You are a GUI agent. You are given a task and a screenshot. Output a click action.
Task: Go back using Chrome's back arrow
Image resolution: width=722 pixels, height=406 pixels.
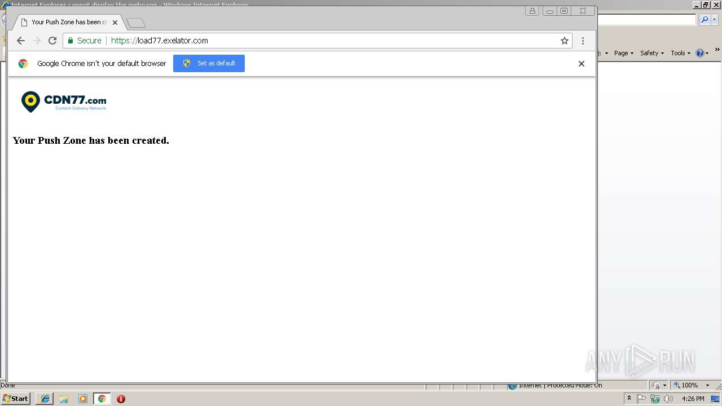pos(21,41)
